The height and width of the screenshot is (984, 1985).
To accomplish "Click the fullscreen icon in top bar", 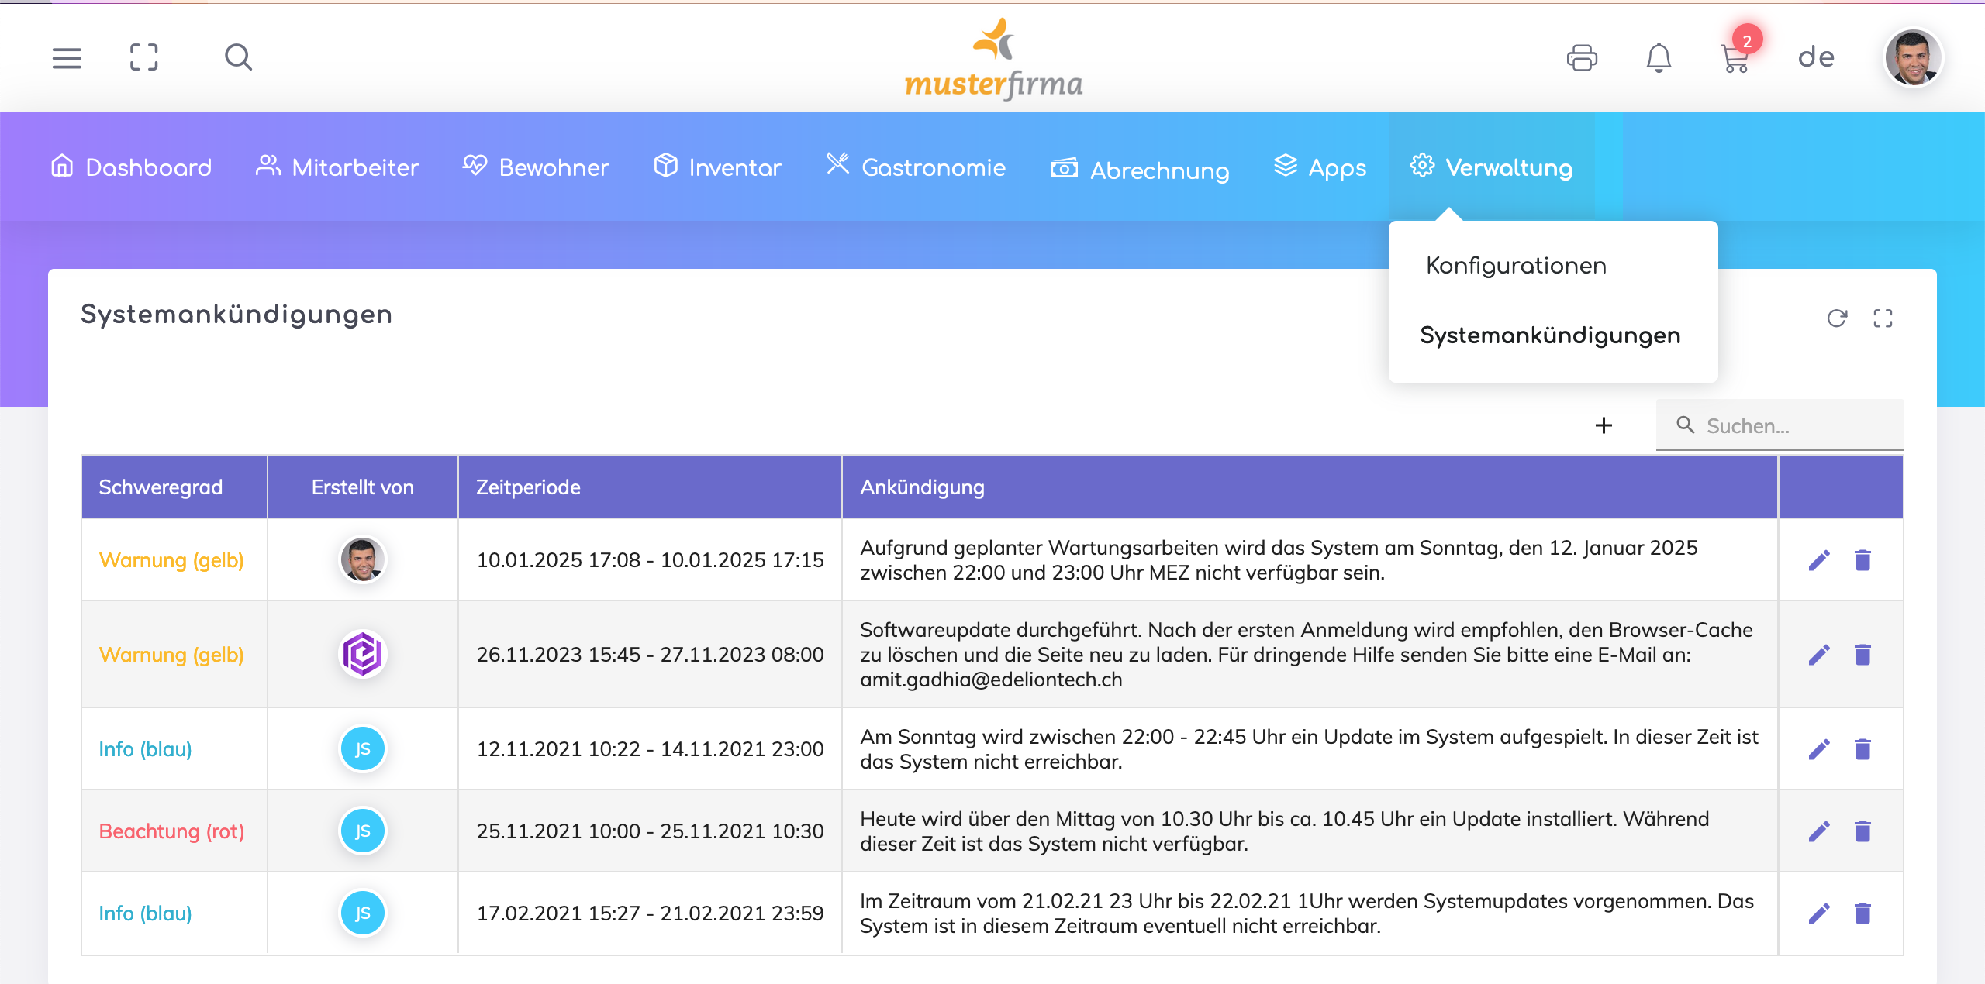I will point(144,57).
